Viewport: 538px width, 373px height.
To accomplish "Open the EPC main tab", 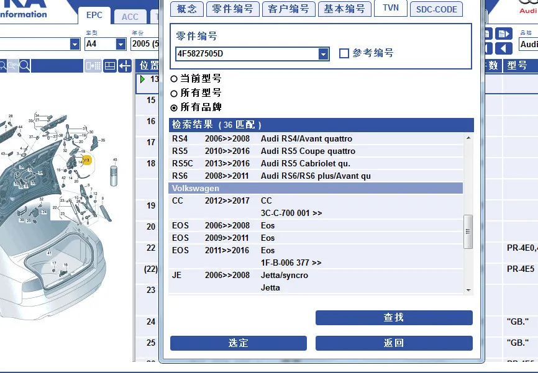I will pyautogui.click(x=94, y=16).
